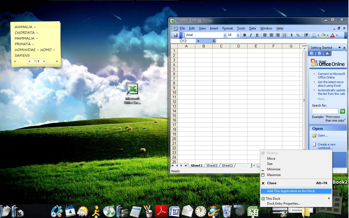
Task: Click the weather 75°F icon in dock
Action: 83,211
